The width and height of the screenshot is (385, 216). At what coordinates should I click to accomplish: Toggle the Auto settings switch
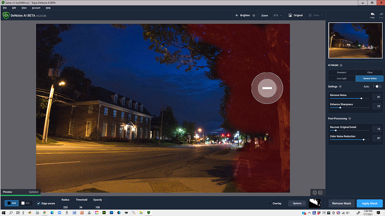pos(378,86)
